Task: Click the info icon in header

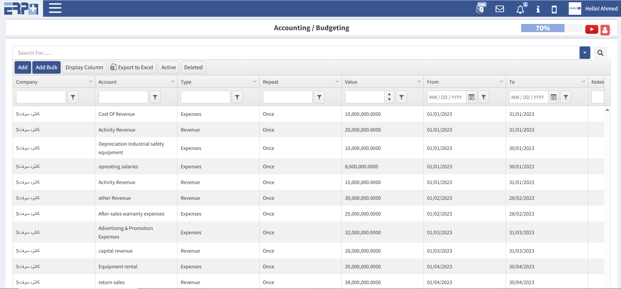Action: click(538, 9)
